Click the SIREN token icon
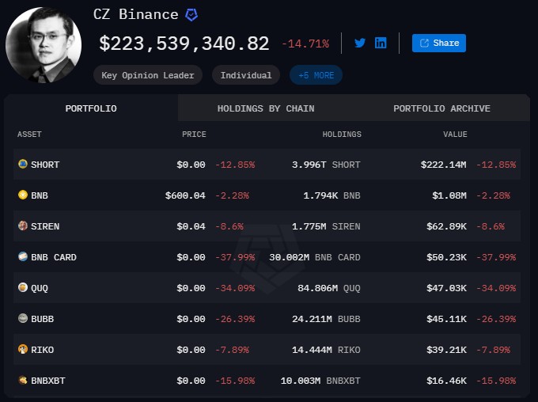The width and height of the screenshot is (538, 402). 23,226
